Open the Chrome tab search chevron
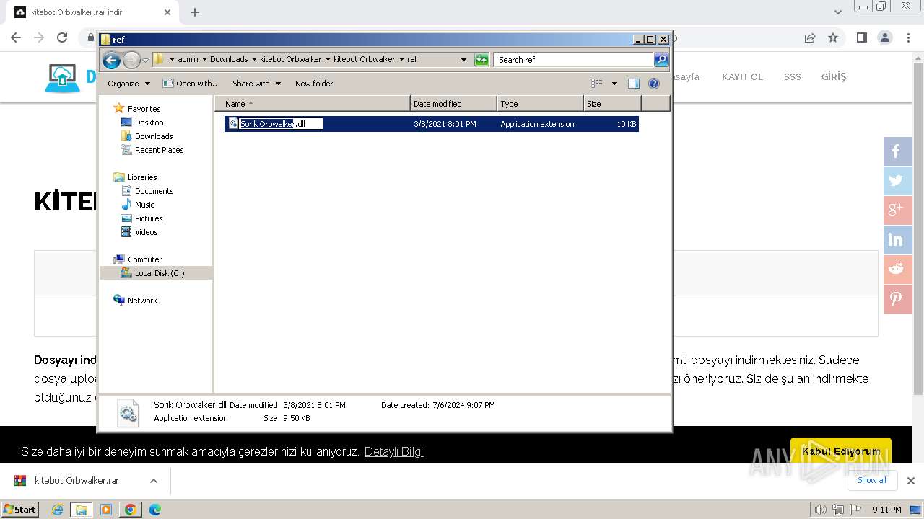The height and width of the screenshot is (519, 924). click(x=837, y=12)
